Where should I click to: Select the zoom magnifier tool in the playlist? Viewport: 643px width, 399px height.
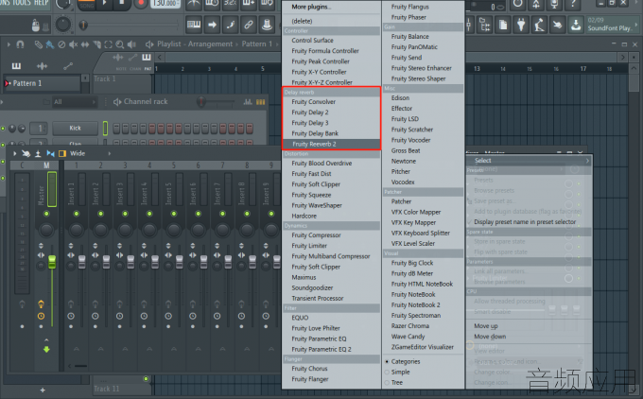[x=120, y=44]
